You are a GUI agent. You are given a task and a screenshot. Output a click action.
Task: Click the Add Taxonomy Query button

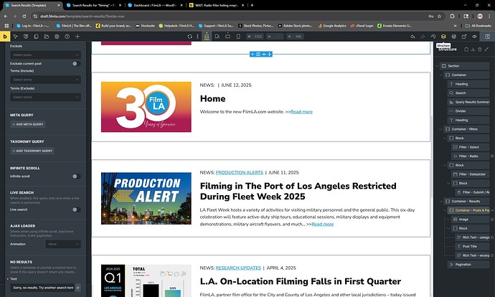tap(34, 151)
